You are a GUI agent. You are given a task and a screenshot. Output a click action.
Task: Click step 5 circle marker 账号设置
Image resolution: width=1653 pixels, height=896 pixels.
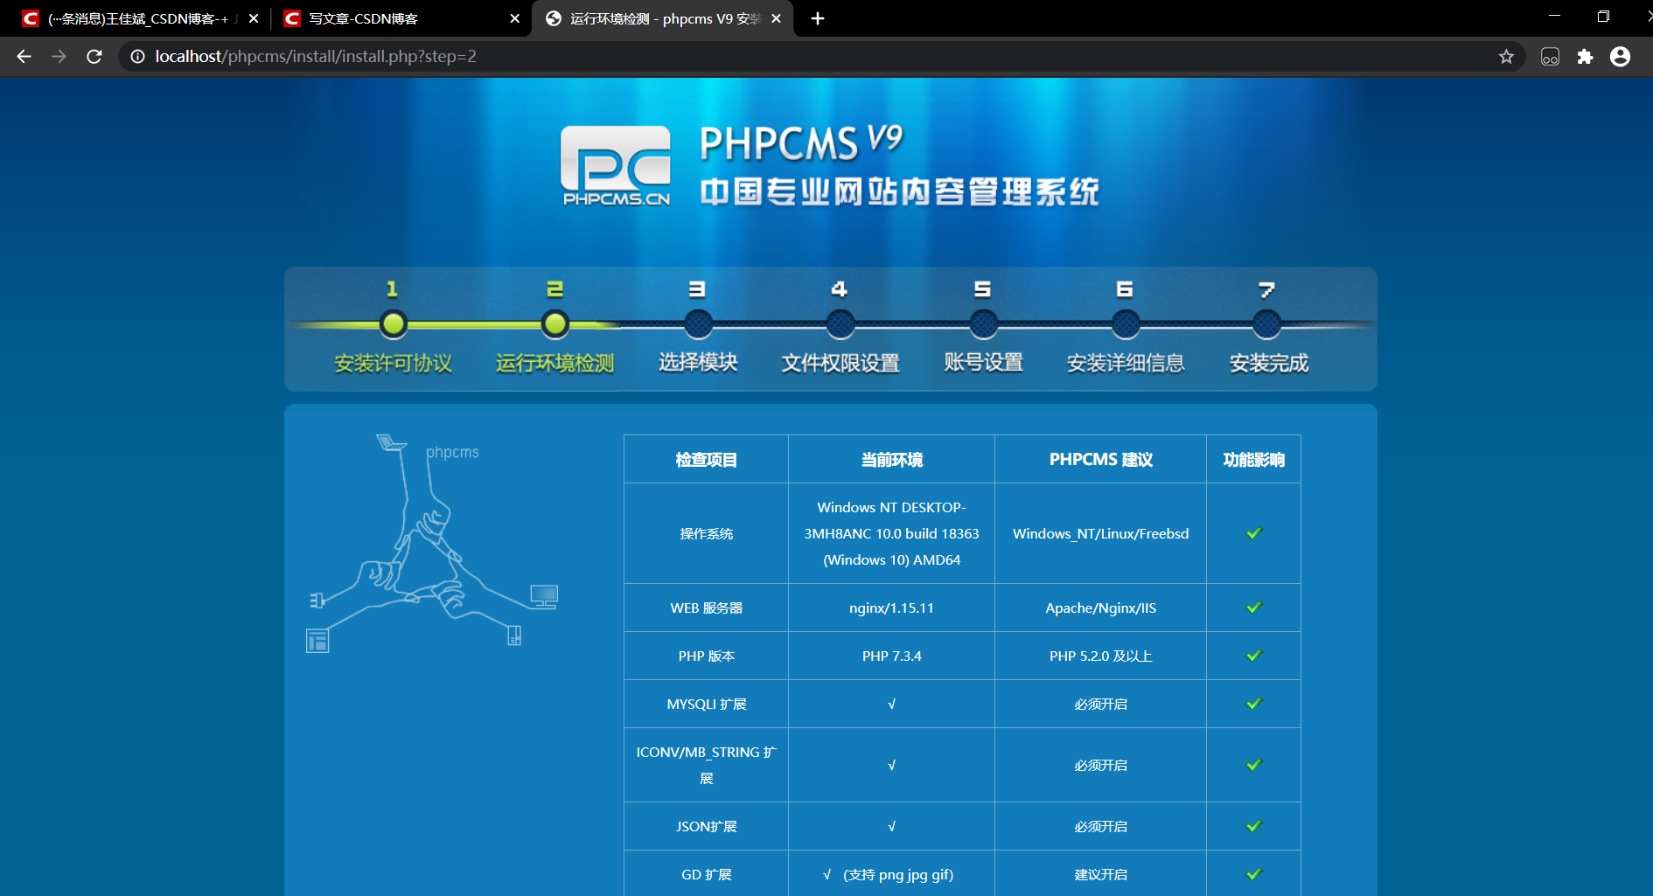coord(983,324)
